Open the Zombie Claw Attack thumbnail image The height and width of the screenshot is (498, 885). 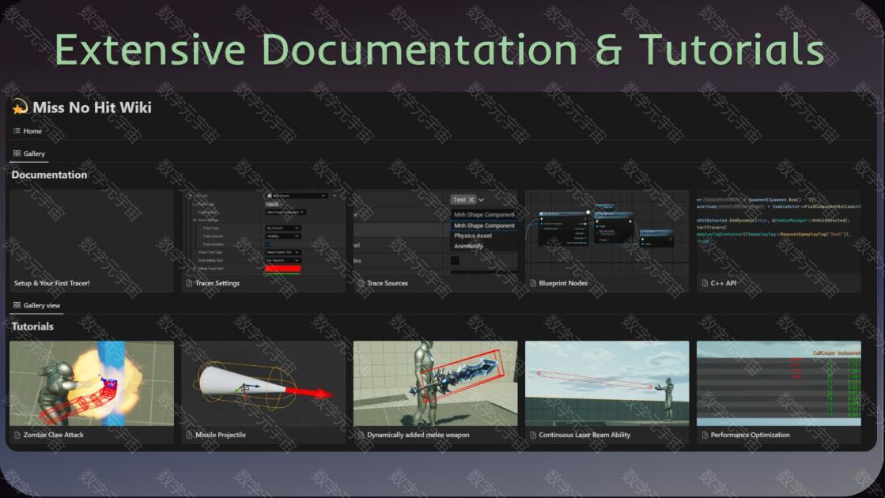coord(92,383)
